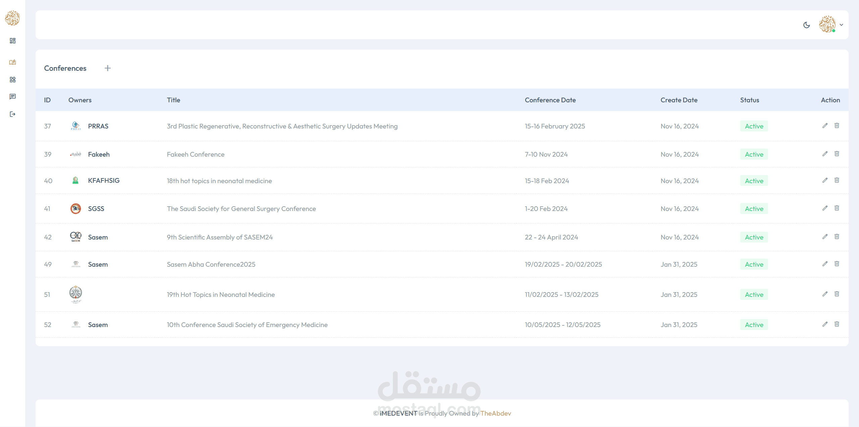Click the PRRAS owner logo
859x427 pixels.
click(76, 126)
